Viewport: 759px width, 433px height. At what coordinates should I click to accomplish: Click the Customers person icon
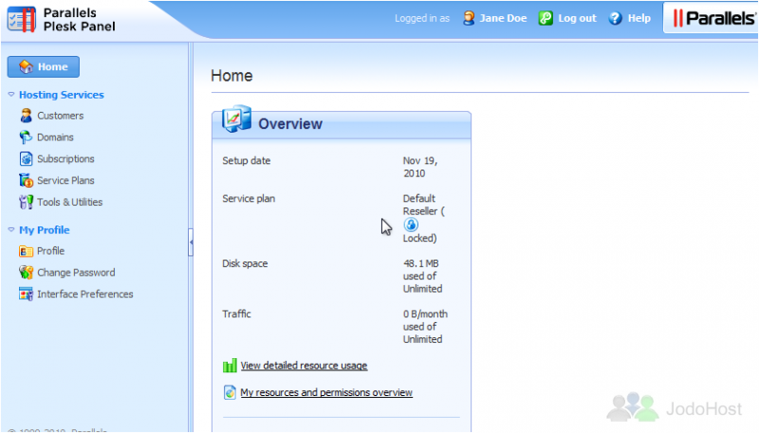pos(27,116)
